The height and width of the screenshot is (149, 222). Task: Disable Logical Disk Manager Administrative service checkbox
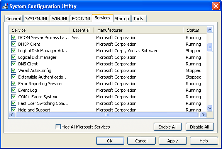click(14, 51)
